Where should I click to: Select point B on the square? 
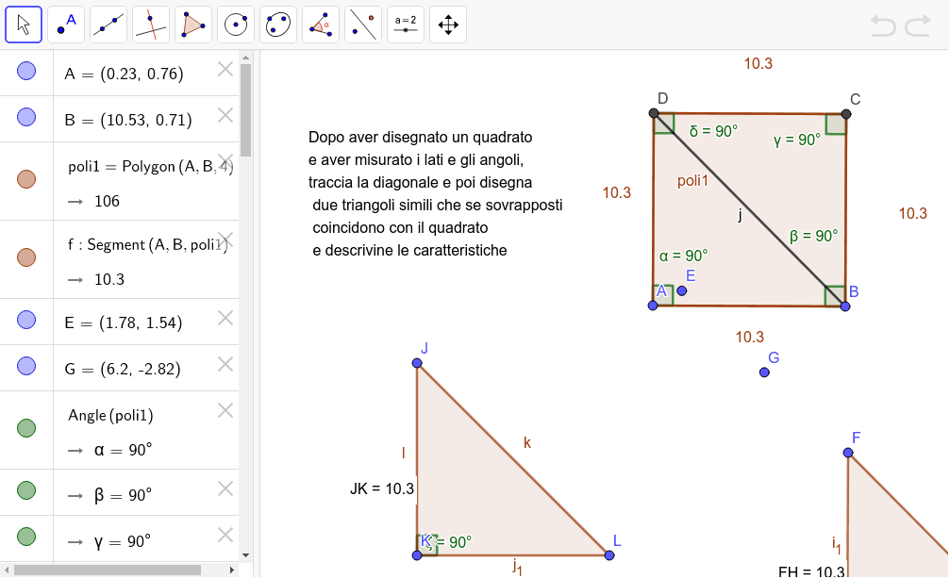coord(845,306)
